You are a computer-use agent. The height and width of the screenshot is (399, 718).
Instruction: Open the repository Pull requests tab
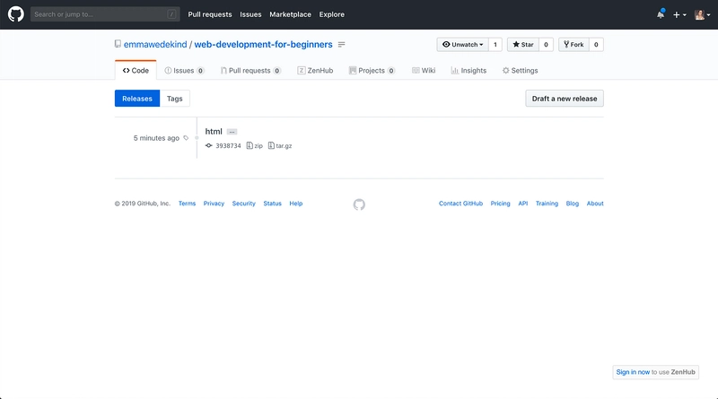click(x=250, y=71)
